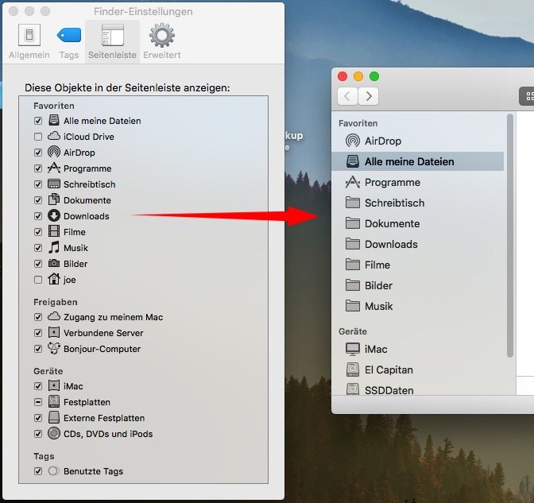The width and height of the screenshot is (534, 503).
Task: Uncheck the Alle meine Dateien checkbox
Action: coord(38,121)
